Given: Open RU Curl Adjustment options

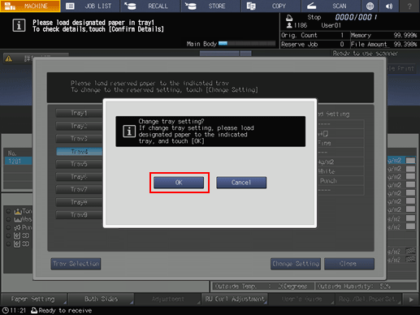Looking at the screenshot, I should (235, 299).
